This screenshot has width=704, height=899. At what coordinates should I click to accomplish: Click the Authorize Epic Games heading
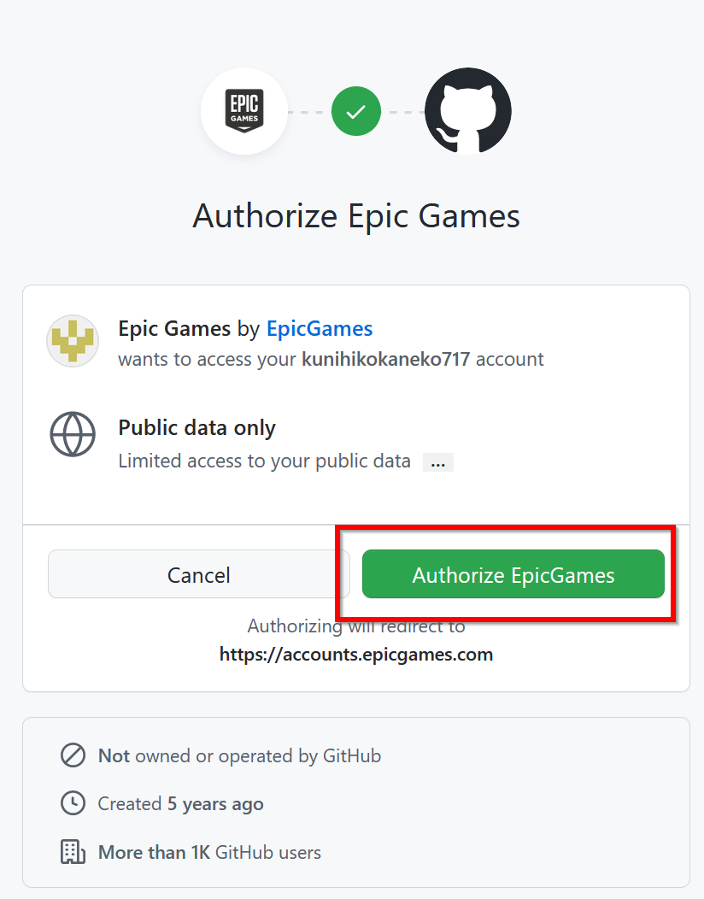click(356, 216)
